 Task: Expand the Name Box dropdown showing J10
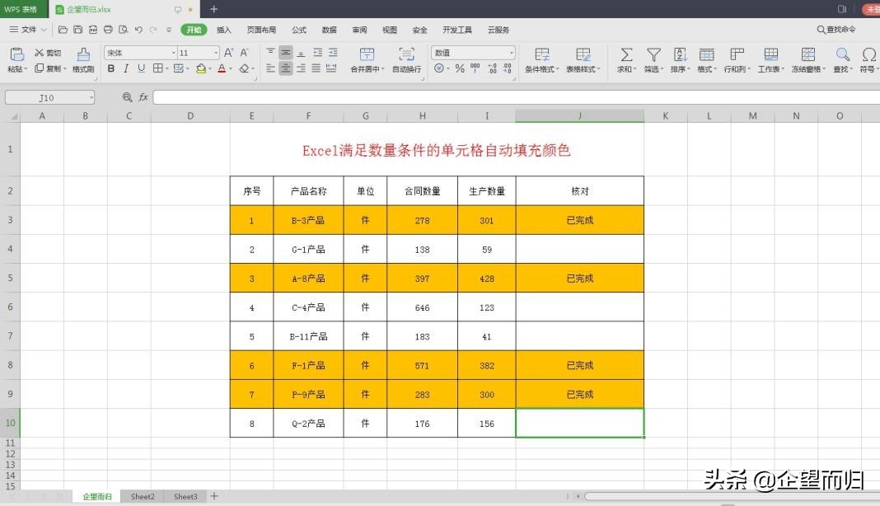91,98
